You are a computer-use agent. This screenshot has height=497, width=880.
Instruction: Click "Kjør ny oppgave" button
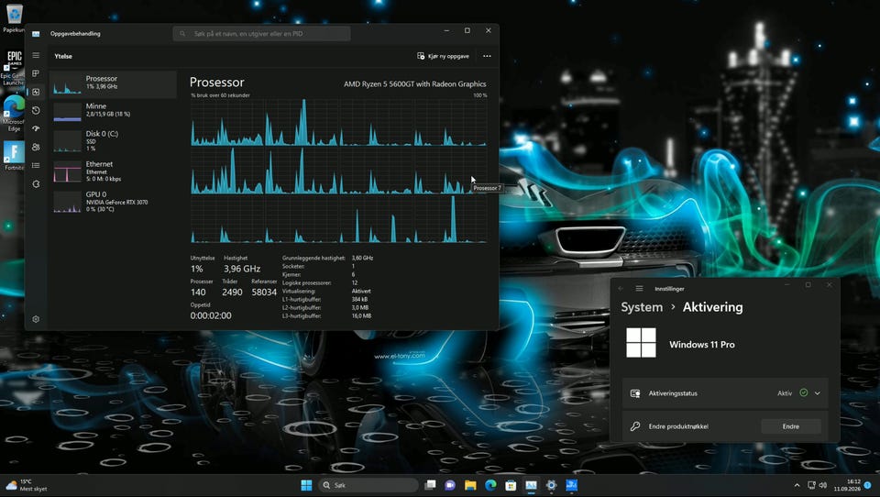[443, 56]
